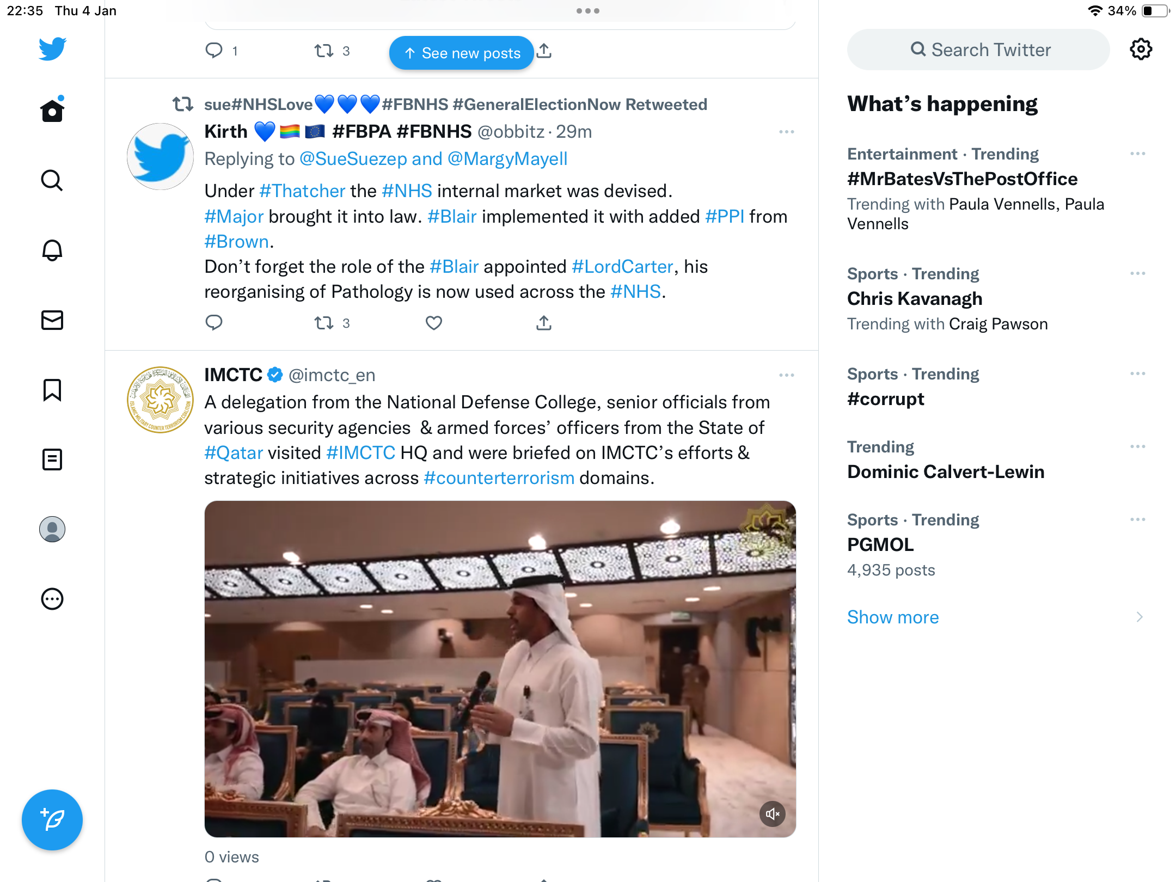
Task: Open the #LordCarter hashtag link
Action: pos(622,267)
